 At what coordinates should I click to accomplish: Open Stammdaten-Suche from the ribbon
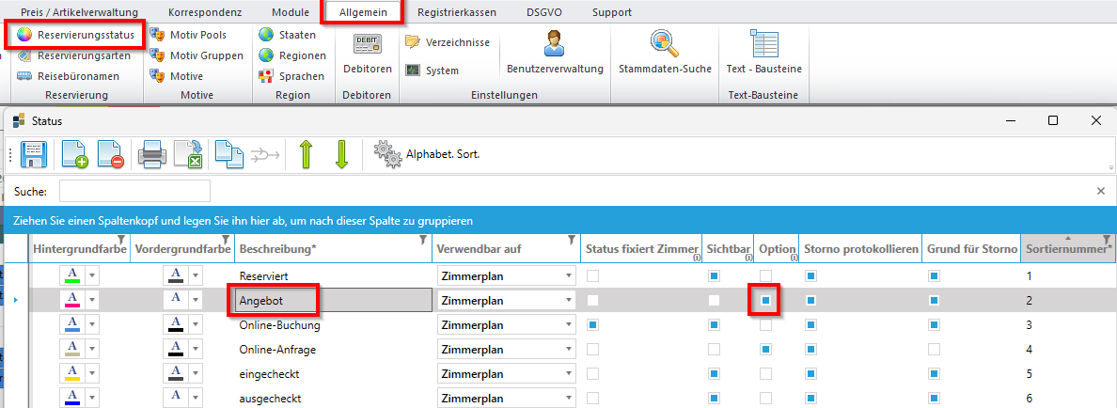[665, 53]
